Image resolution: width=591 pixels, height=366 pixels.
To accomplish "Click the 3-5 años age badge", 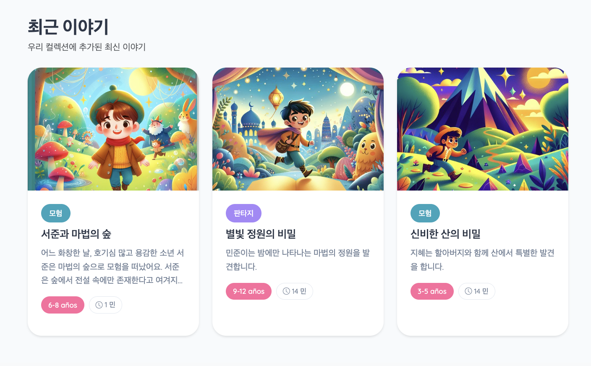I will coord(432,291).
